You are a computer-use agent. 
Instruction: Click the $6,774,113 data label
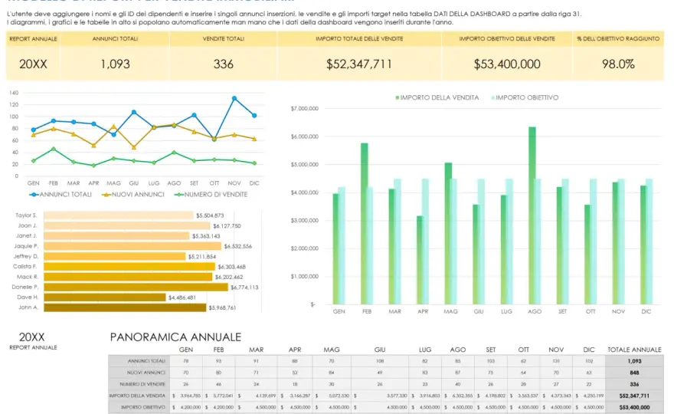244,287
